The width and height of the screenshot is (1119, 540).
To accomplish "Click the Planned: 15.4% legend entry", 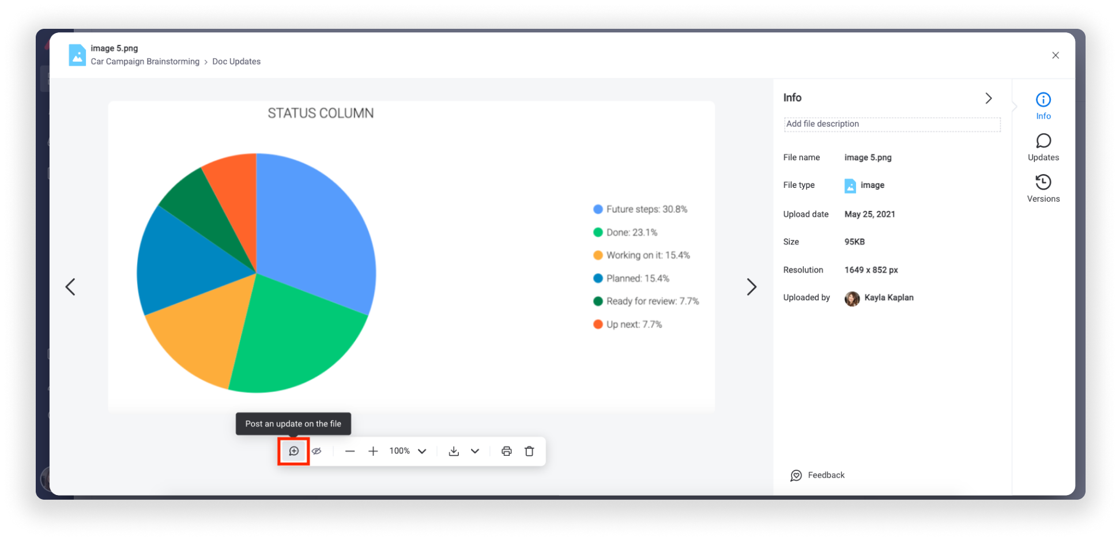I will point(631,278).
